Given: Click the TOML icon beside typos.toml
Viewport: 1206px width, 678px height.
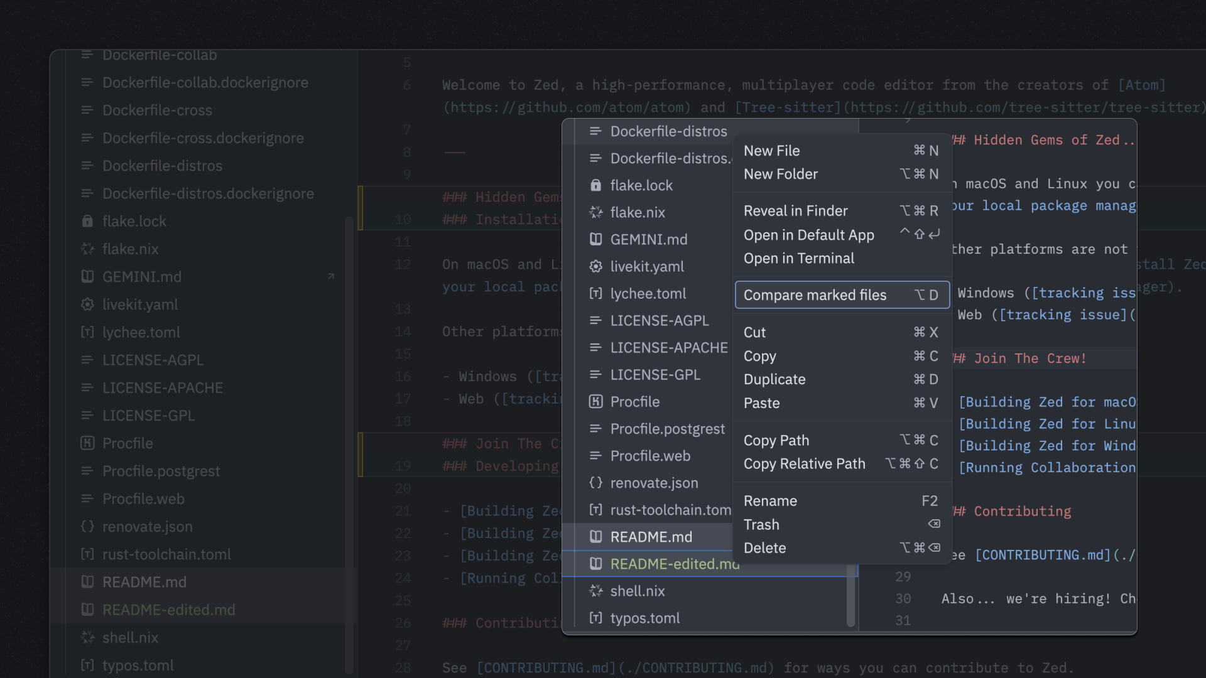Looking at the screenshot, I should [x=88, y=665].
